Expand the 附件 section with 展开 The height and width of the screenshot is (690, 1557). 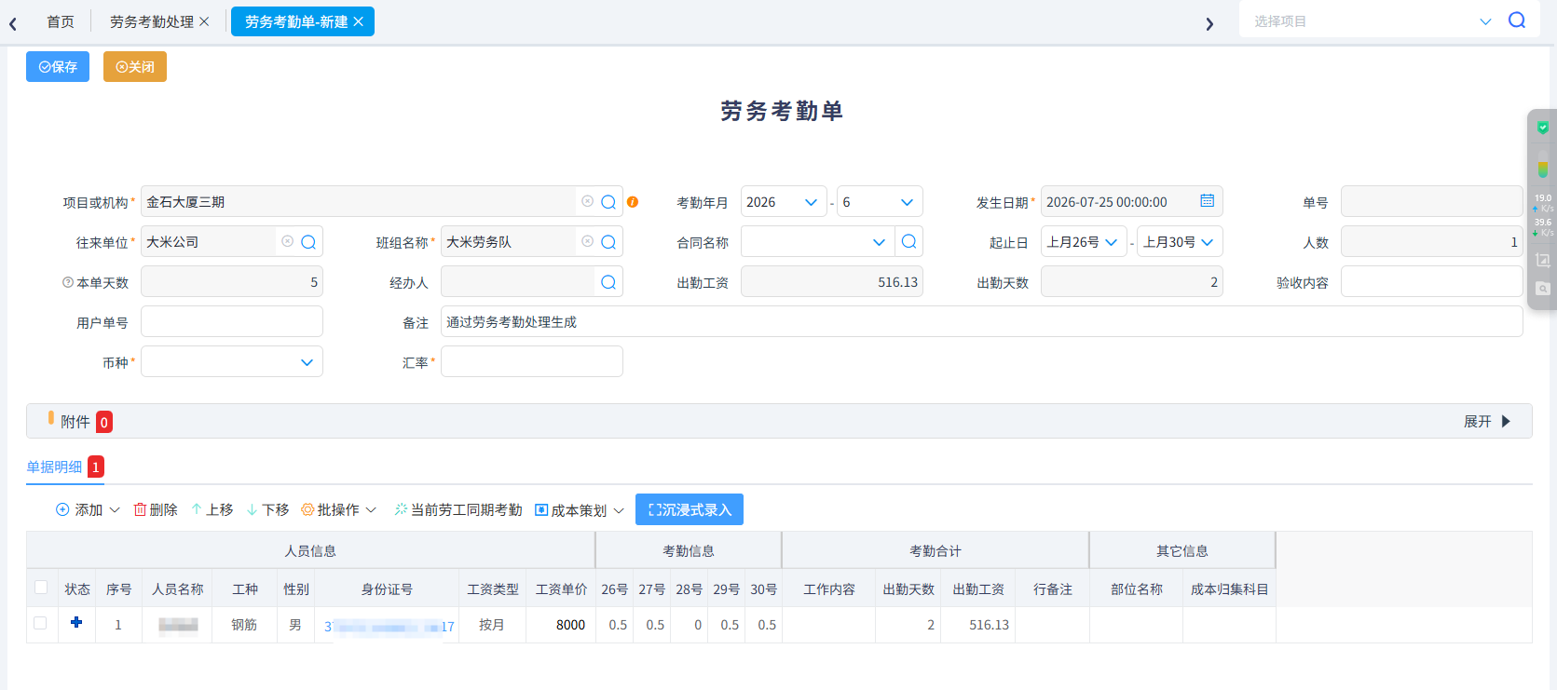click(1487, 421)
